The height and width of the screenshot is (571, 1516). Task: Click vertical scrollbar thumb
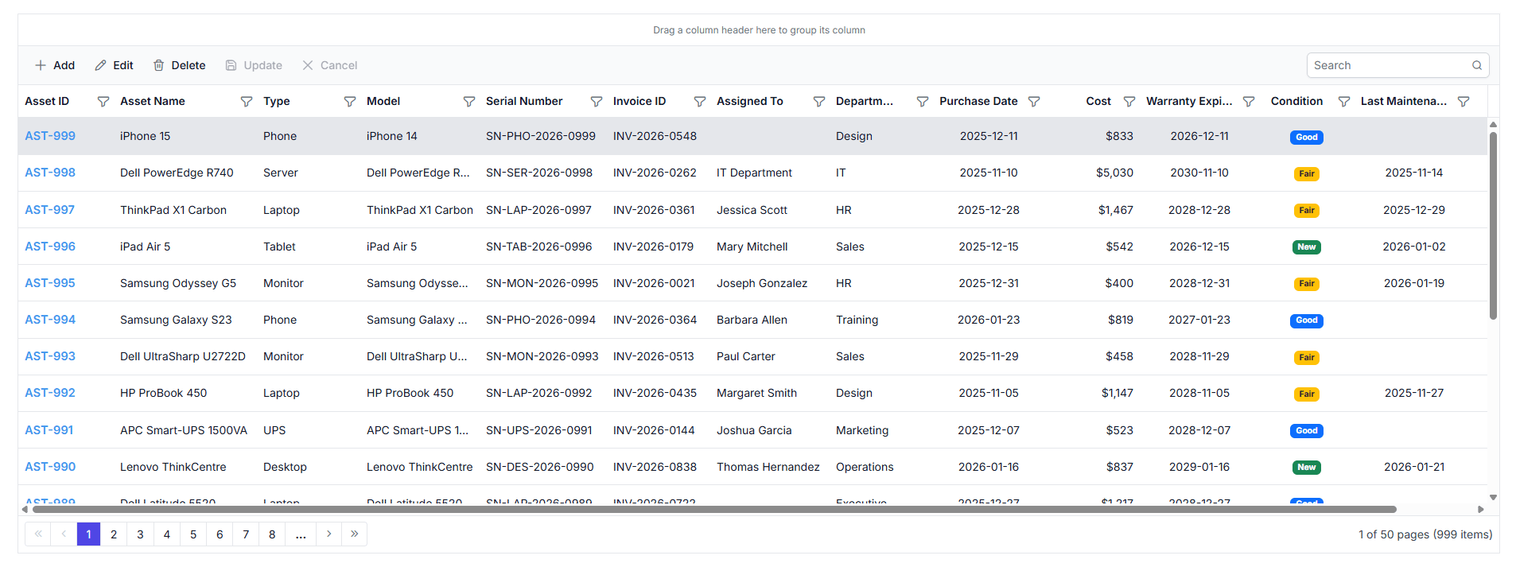point(1493,226)
